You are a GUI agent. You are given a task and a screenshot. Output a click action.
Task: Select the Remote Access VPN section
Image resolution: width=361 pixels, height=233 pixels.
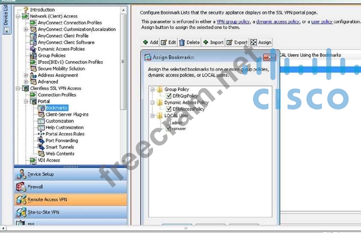click(x=47, y=199)
